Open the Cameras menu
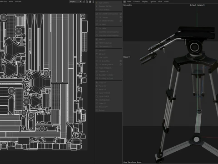This screenshot has width=218, height=164. [136, 1]
